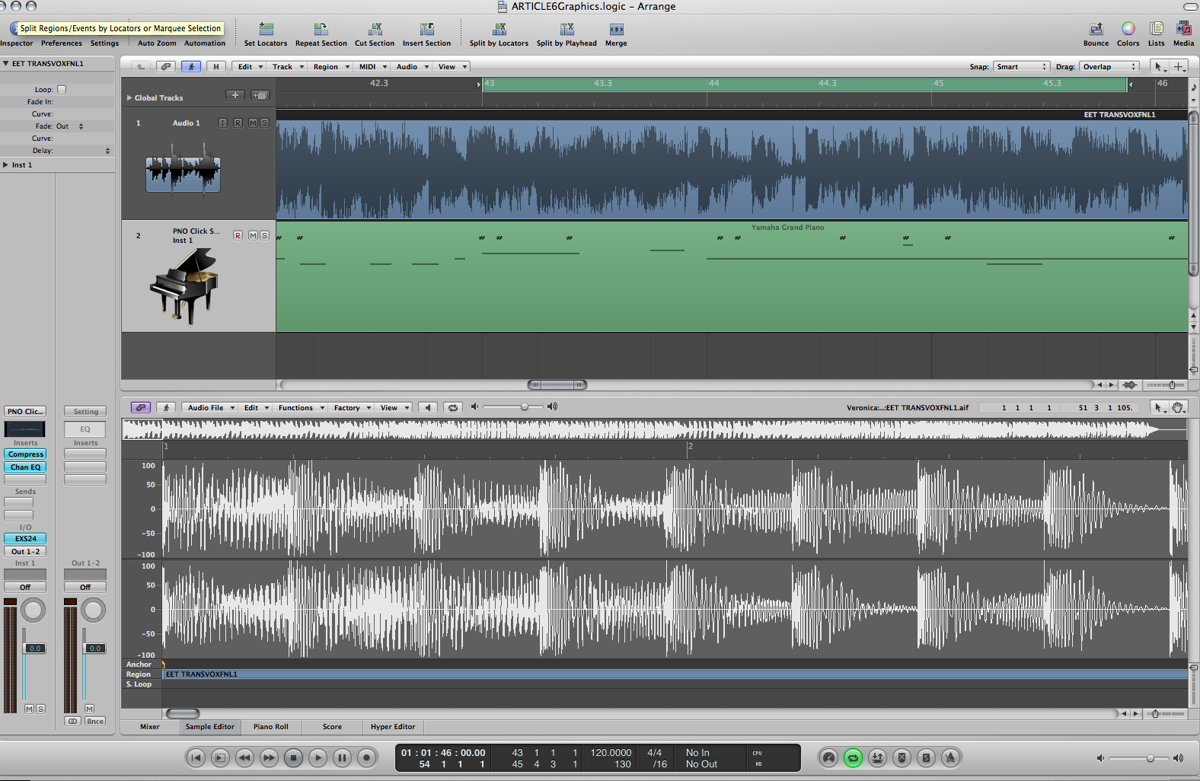Toggle the Sample Editor cycle loop button
1200x781 pixels.
[453, 407]
